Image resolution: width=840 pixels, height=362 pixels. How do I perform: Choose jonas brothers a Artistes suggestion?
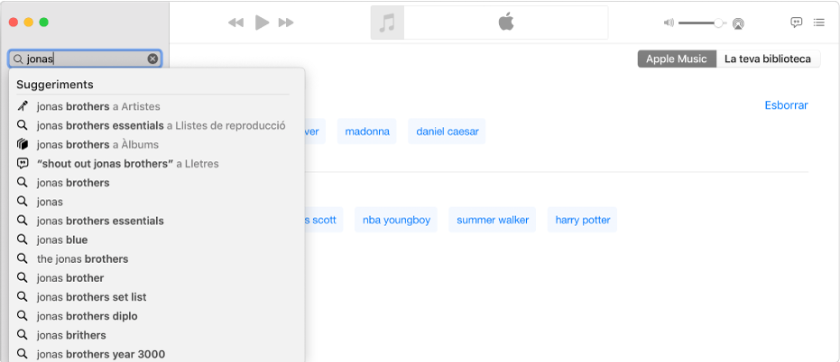coord(98,106)
